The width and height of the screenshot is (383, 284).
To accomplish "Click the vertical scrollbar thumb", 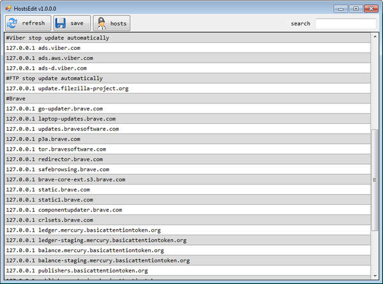I will coord(375,180).
